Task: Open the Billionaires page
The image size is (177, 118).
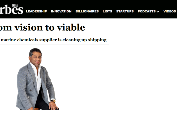Action: click(87, 12)
